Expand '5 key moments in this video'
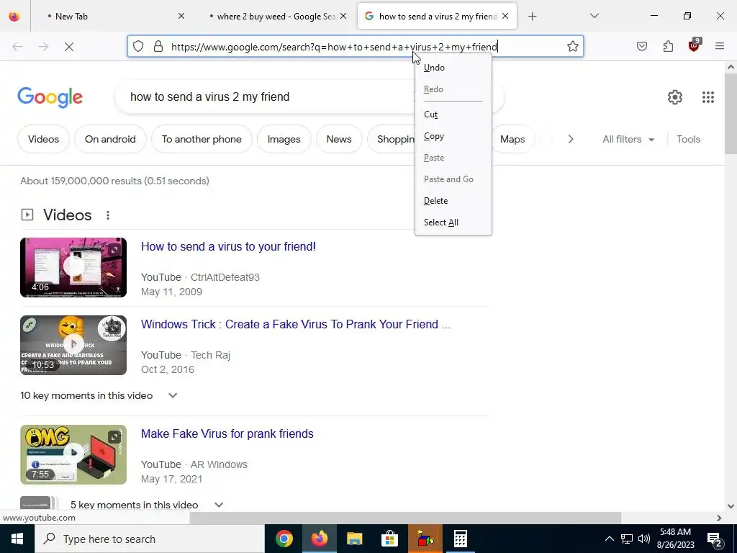 tap(219, 505)
